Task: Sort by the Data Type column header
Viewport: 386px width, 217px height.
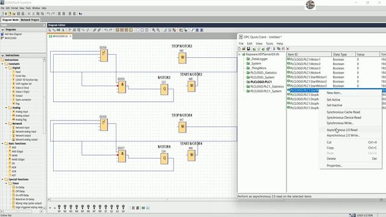Action: tap(343, 54)
